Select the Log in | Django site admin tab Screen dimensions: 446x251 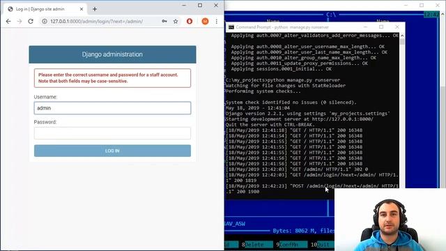(45, 9)
